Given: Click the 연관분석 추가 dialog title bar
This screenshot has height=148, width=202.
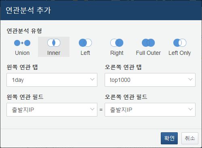Looking at the screenshot, I should [x=101, y=10].
